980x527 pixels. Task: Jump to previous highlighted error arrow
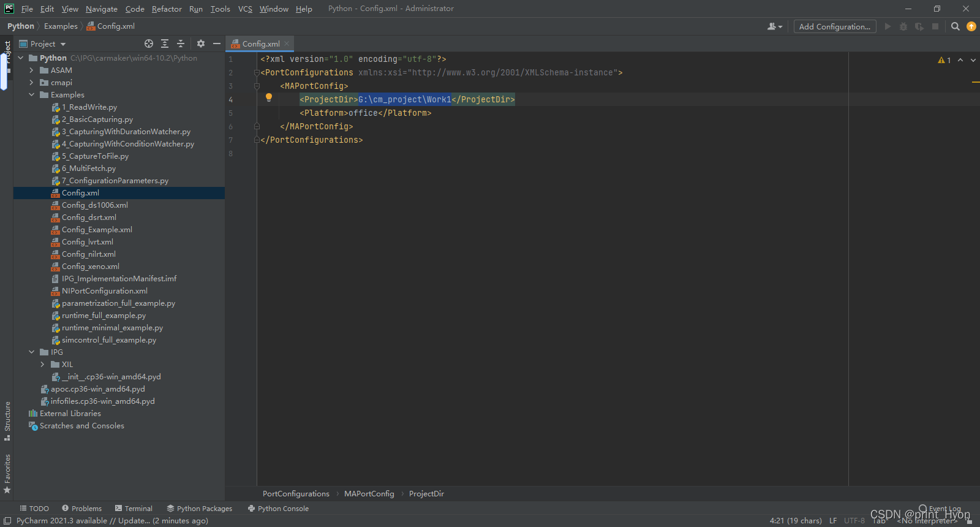pos(960,60)
